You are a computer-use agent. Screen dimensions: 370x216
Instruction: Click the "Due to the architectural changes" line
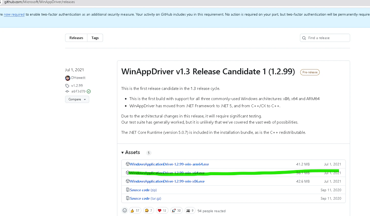(x=192, y=116)
